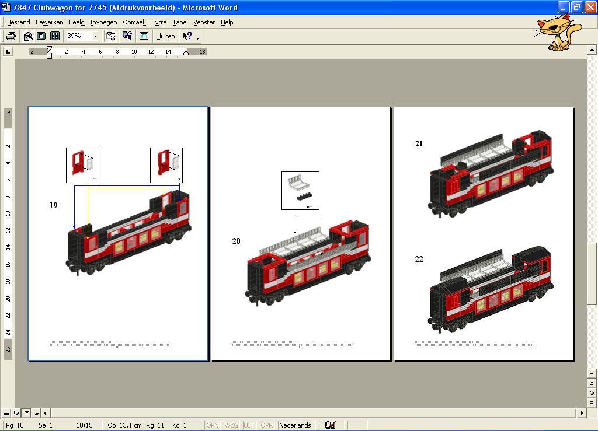Go to next page double-arrow button
This screenshot has height=431, width=598.
click(x=592, y=402)
